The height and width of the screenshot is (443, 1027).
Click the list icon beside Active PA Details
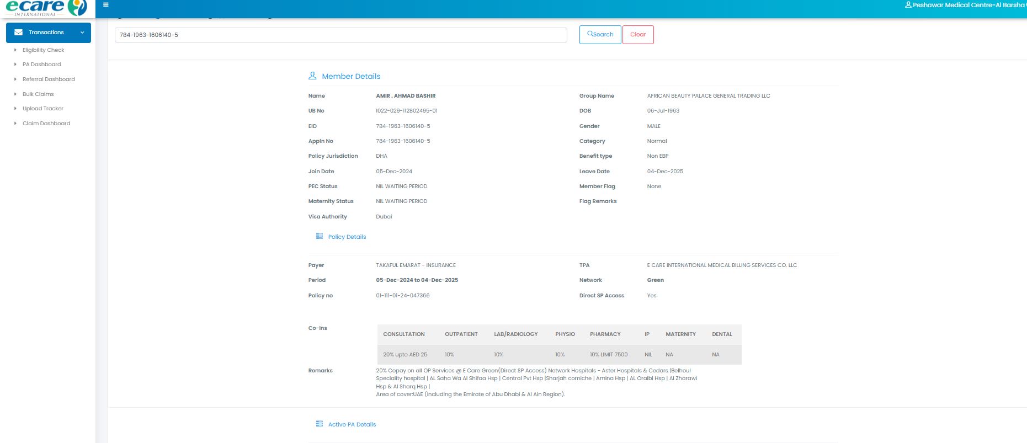(x=319, y=424)
